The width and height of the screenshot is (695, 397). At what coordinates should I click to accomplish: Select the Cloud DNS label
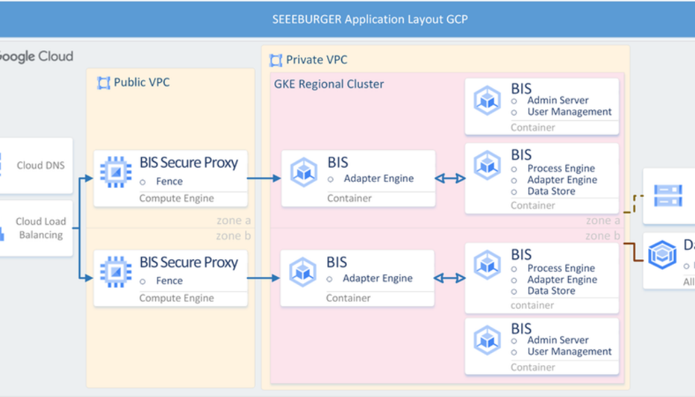click(x=41, y=165)
